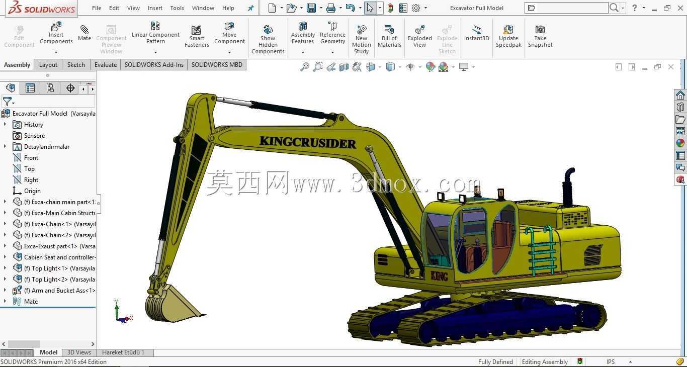Click the Rebuild traffic light icon in title bar
The image size is (687, 367).
(x=390, y=8)
